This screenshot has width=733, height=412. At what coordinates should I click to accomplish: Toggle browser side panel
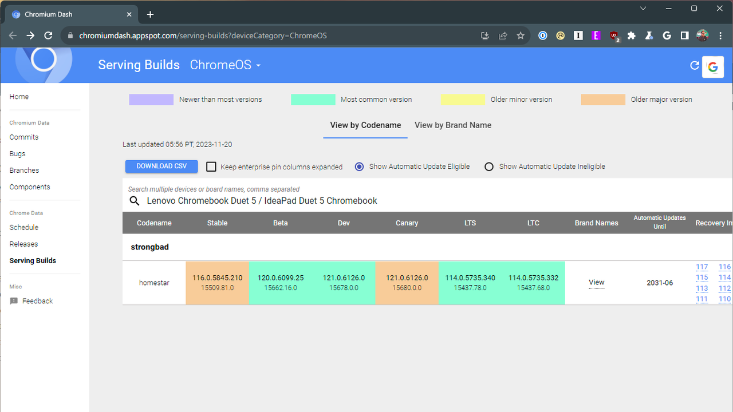(x=684, y=35)
